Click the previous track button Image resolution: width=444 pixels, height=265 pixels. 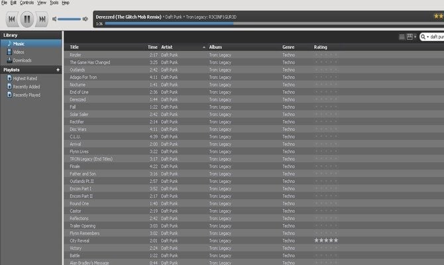12,19
